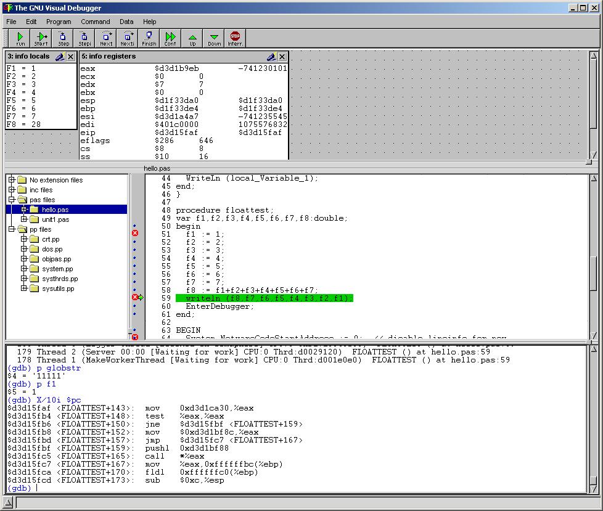Set breakpoint on the dot beside line 58
603x511 pixels.
coord(134,290)
